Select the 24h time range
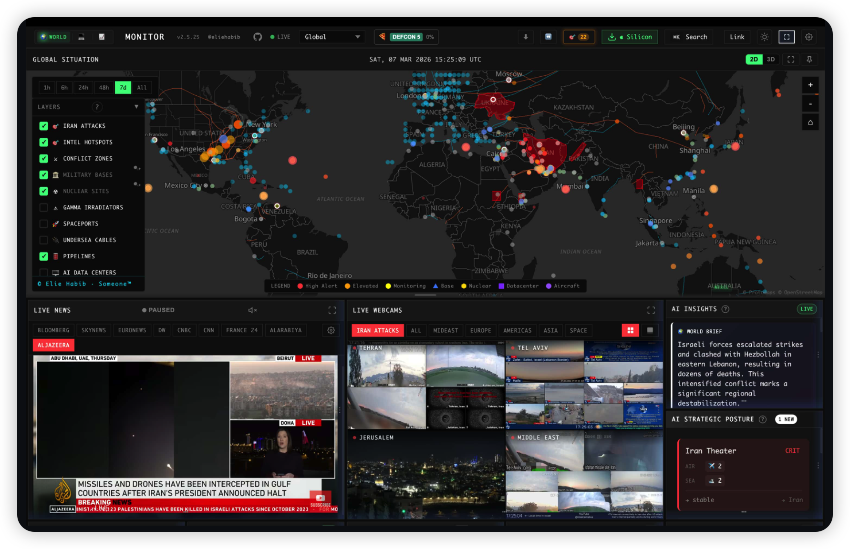This screenshot has width=850, height=549. click(x=83, y=87)
